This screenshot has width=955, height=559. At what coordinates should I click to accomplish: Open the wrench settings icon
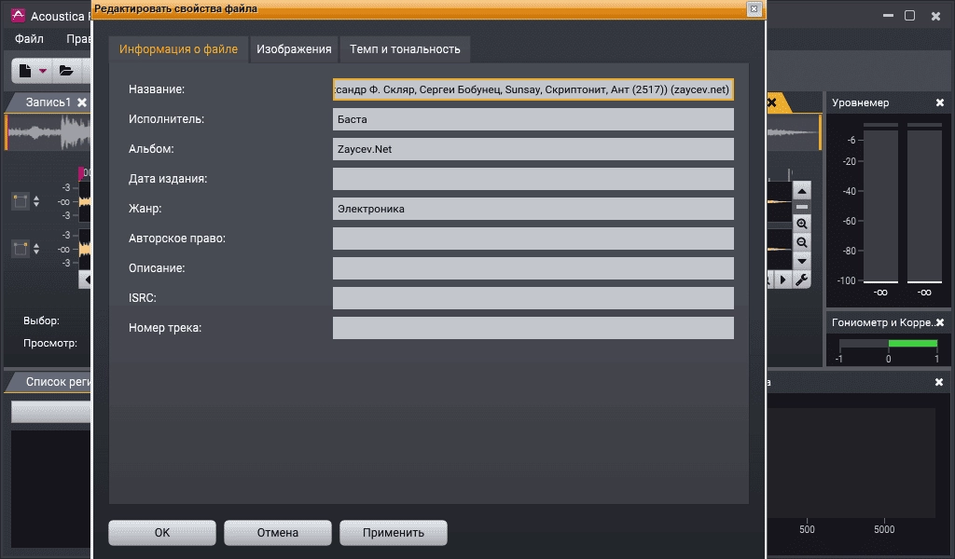coord(801,279)
